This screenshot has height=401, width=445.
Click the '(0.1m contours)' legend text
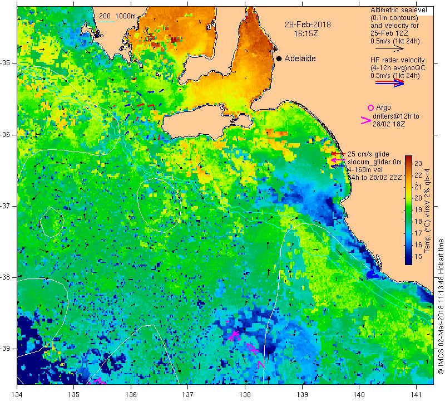tap(394, 18)
